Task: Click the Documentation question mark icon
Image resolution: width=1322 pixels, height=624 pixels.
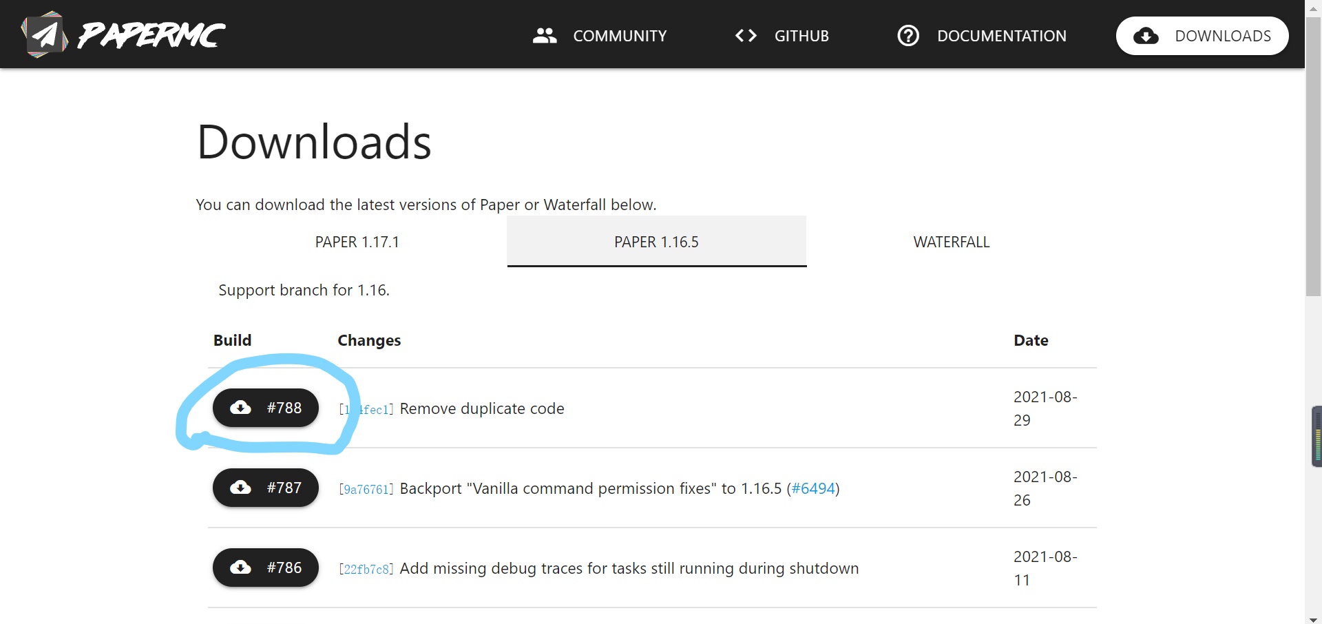Action: (908, 36)
